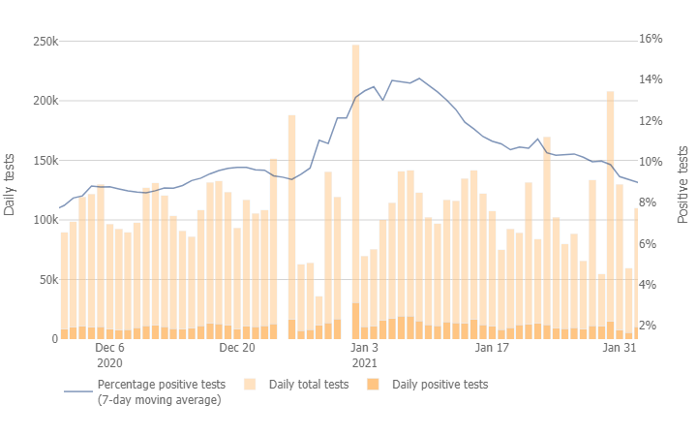The width and height of the screenshot is (697, 436).
Task: Click the 16% right axis tick label
Action: click(x=651, y=40)
